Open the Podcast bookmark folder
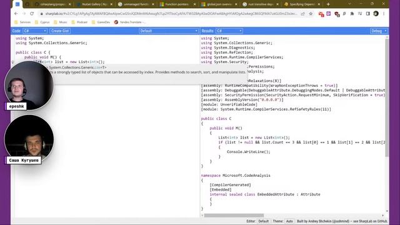This screenshot has height=225, width=400. [79, 22]
